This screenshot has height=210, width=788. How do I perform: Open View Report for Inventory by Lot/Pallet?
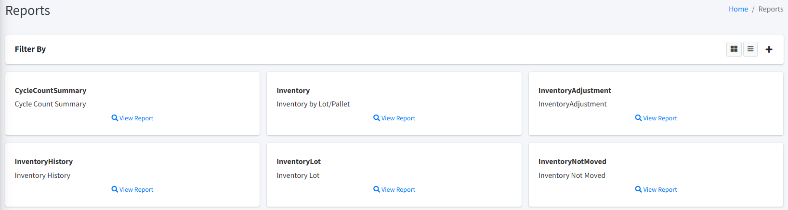(x=398, y=118)
